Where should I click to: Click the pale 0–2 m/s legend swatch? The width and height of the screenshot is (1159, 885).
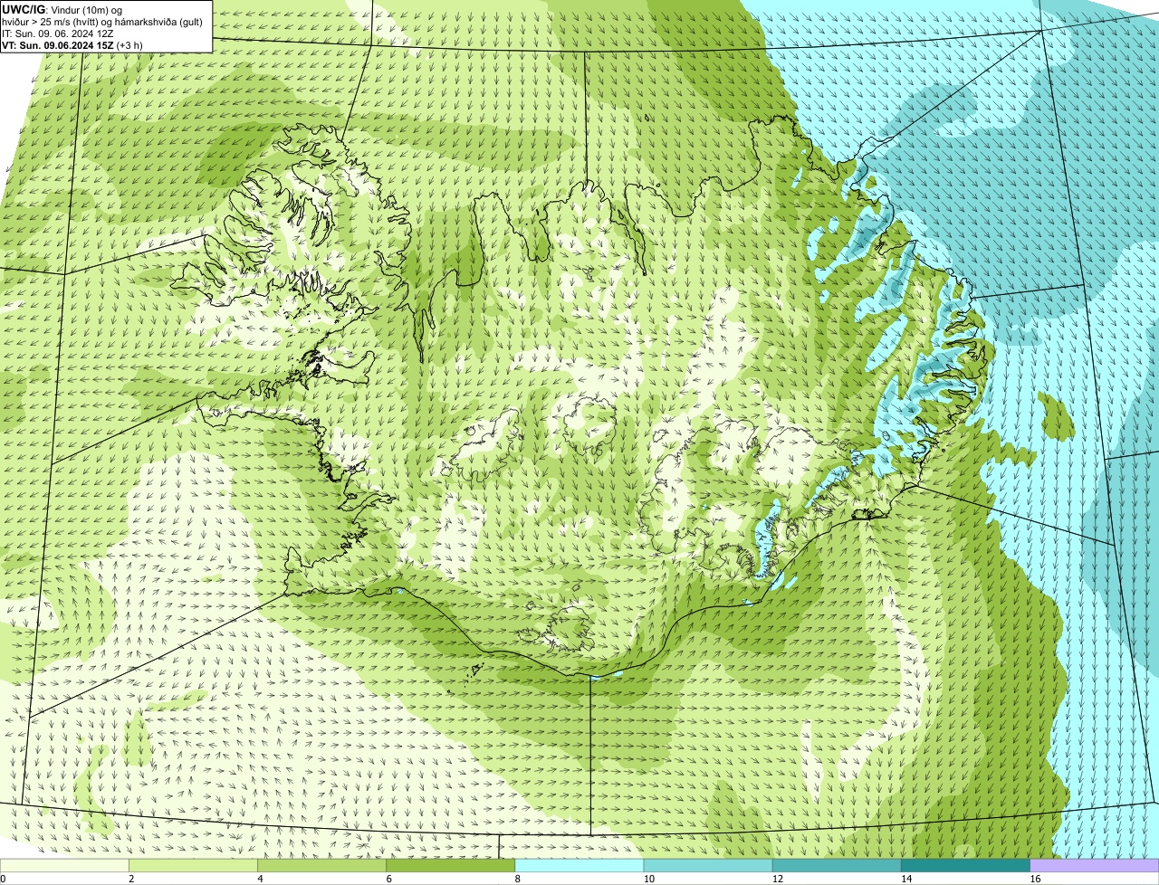tap(64, 866)
